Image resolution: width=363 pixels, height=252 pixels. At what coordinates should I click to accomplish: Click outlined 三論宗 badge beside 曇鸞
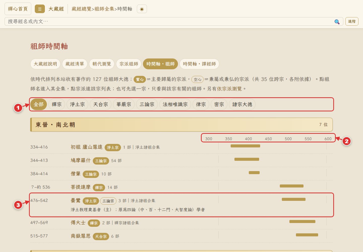[108, 201]
